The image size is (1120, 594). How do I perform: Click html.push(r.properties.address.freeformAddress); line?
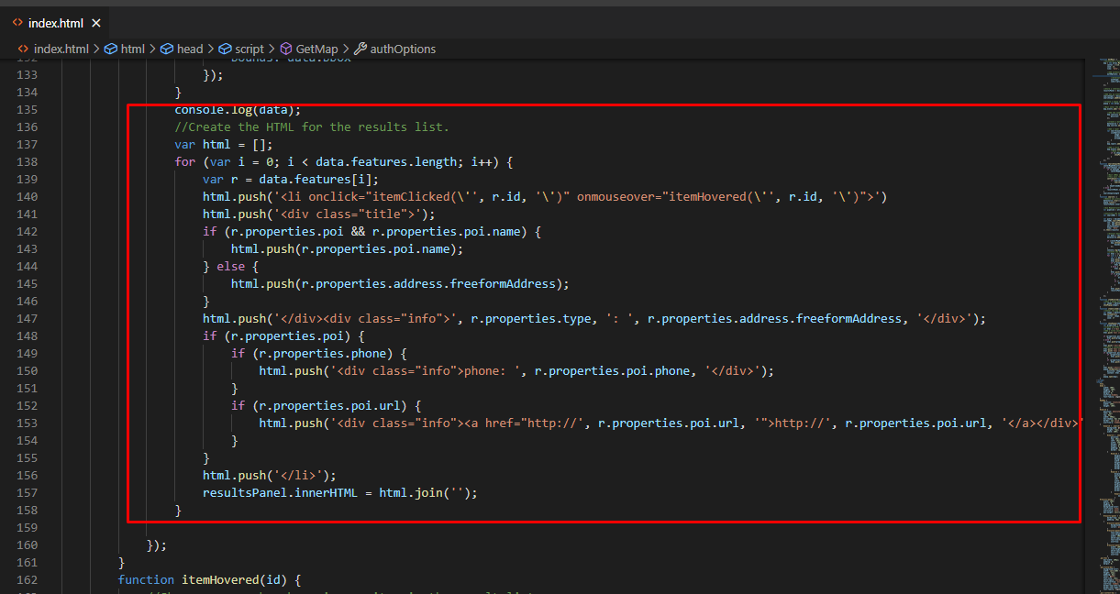400,283
